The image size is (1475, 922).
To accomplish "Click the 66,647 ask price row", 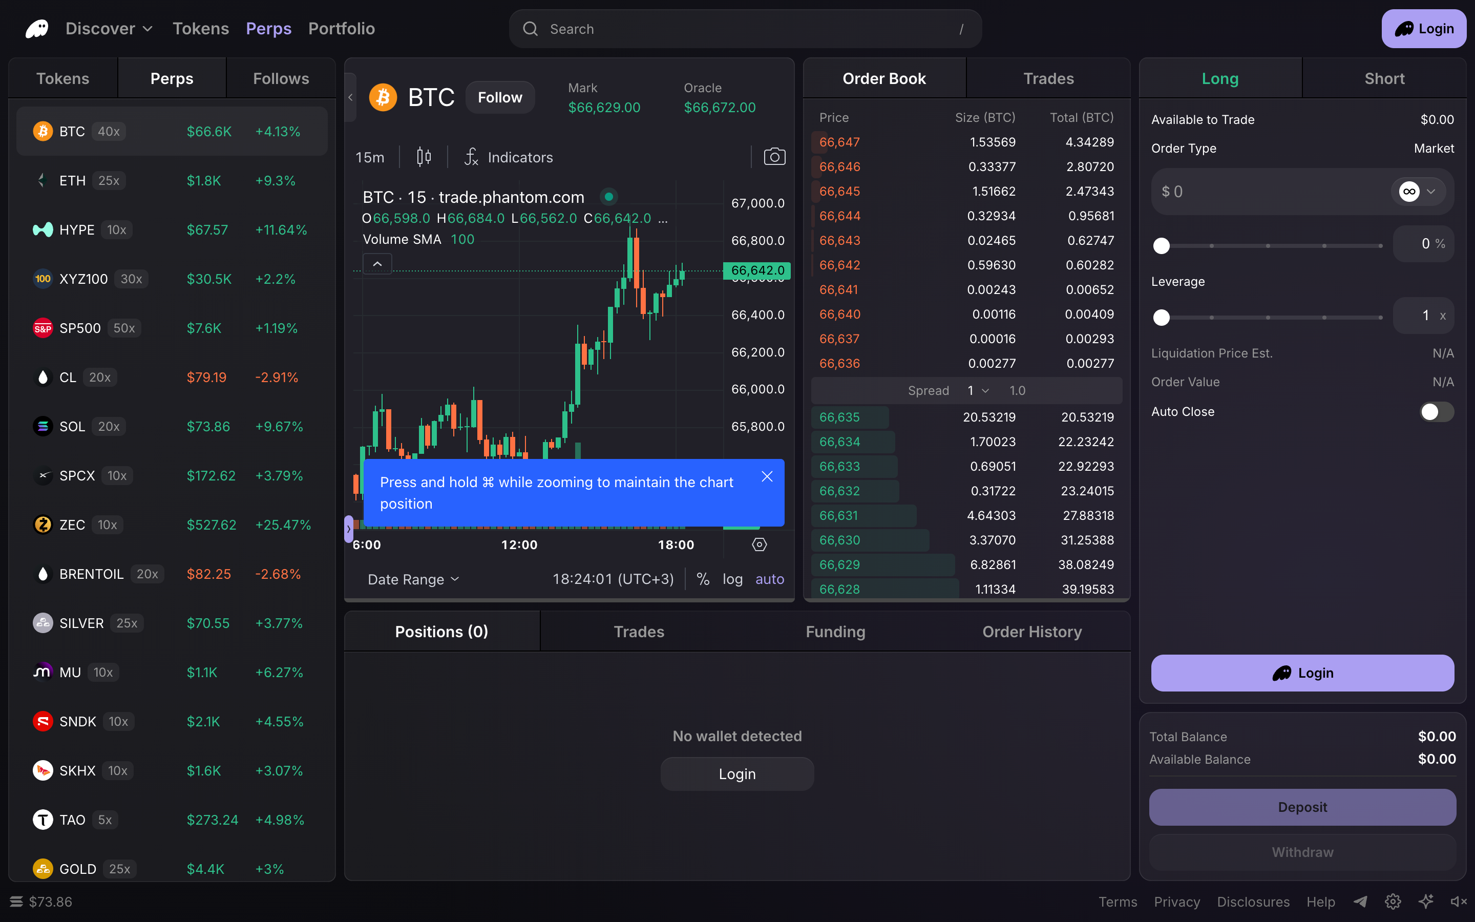I will (x=966, y=142).
